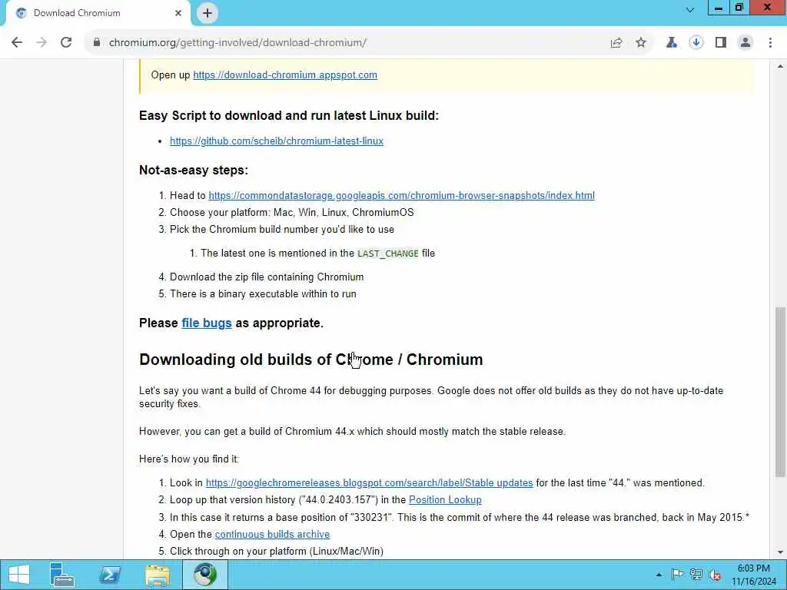The height and width of the screenshot is (590, 787).
Task: Click the forward navigation arrow
Action: [x=42, y=43]
